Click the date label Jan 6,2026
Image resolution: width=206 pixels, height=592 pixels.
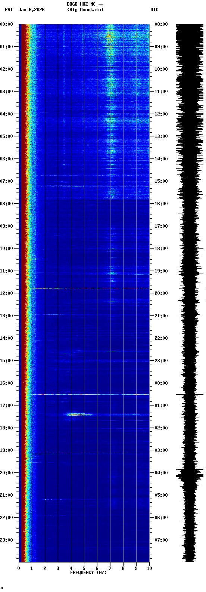31,10
